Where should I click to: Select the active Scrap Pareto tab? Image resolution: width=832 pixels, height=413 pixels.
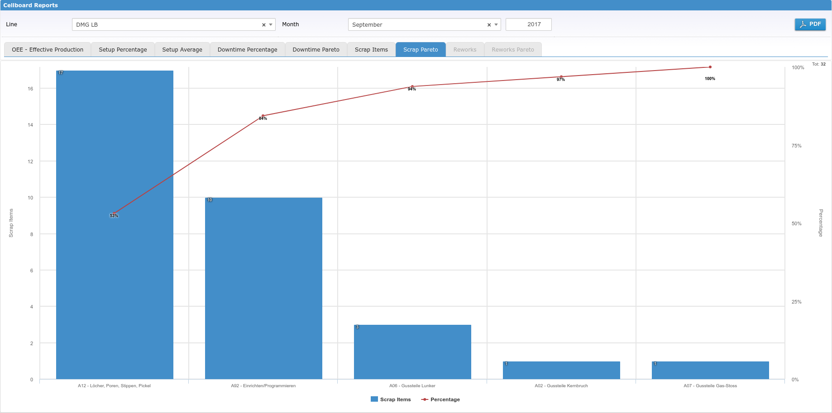tap(421, 50)
